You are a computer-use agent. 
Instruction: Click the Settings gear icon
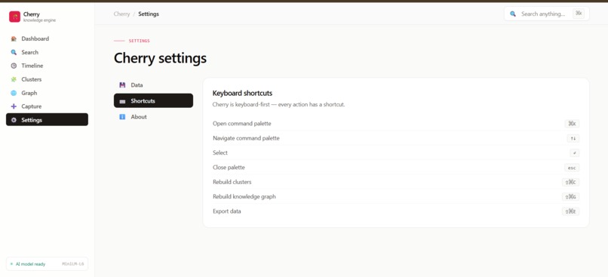point(14,120)
